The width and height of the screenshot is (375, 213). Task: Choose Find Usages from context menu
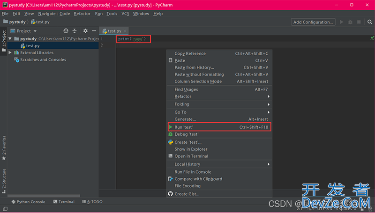point(219,89)
